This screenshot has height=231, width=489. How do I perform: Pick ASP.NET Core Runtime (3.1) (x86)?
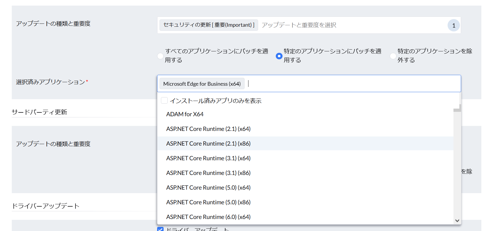208,173
